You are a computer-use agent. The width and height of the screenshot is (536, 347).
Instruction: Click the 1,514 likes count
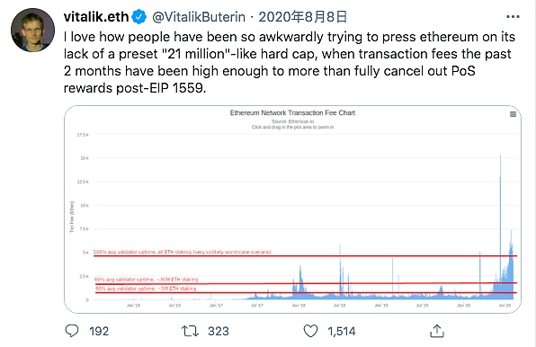[342, 332]
